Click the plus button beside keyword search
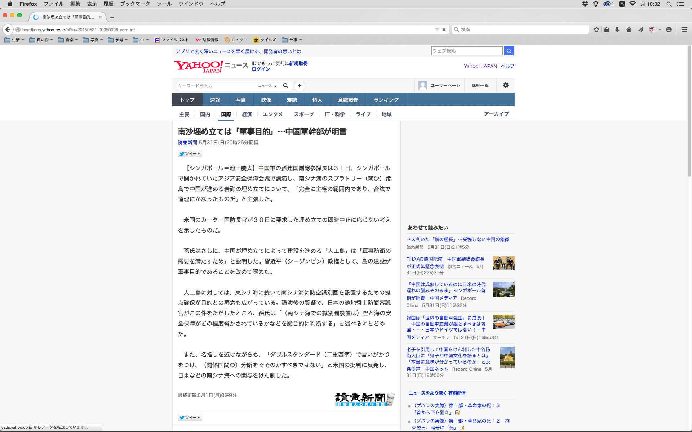The image size is (692, 432). click(x=299, y=86)
